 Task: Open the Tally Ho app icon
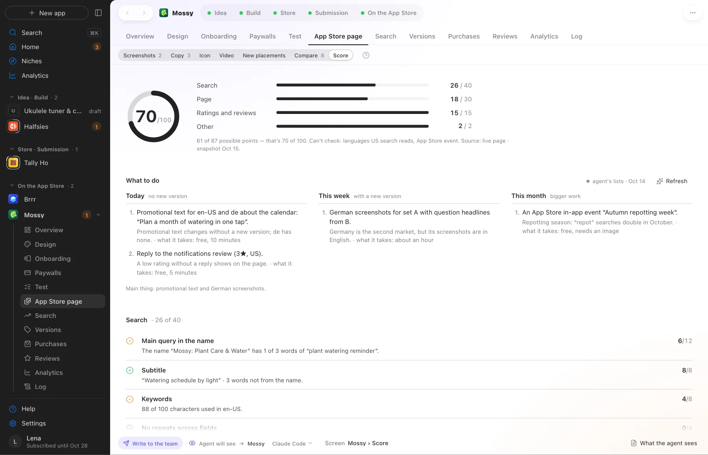click(13, 163)
